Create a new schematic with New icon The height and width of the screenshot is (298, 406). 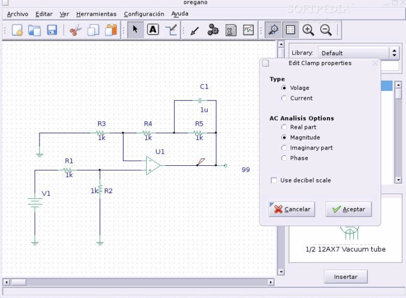[x=17, y=30]
